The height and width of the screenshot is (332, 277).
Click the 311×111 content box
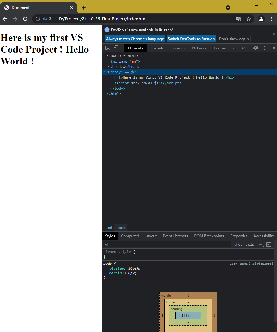pos(188,315)
